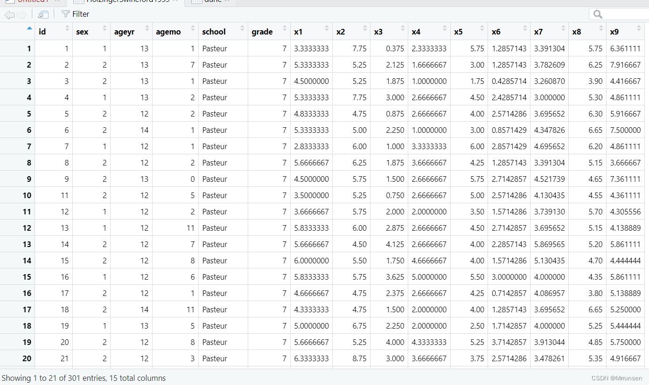
Task: Click x7 value 5.130435
Action: click(550, 261)
